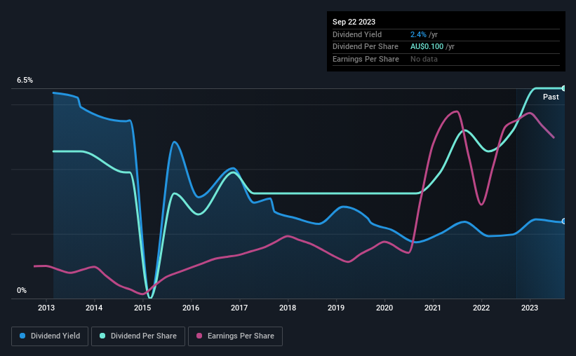Click the blue dot in the Dividend Yield legend
This screenshot has width=576, height=356.
[22, 336]
